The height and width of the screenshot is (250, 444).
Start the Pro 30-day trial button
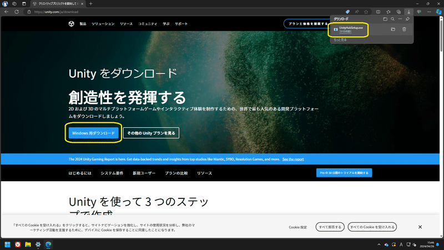pos(344,173)
